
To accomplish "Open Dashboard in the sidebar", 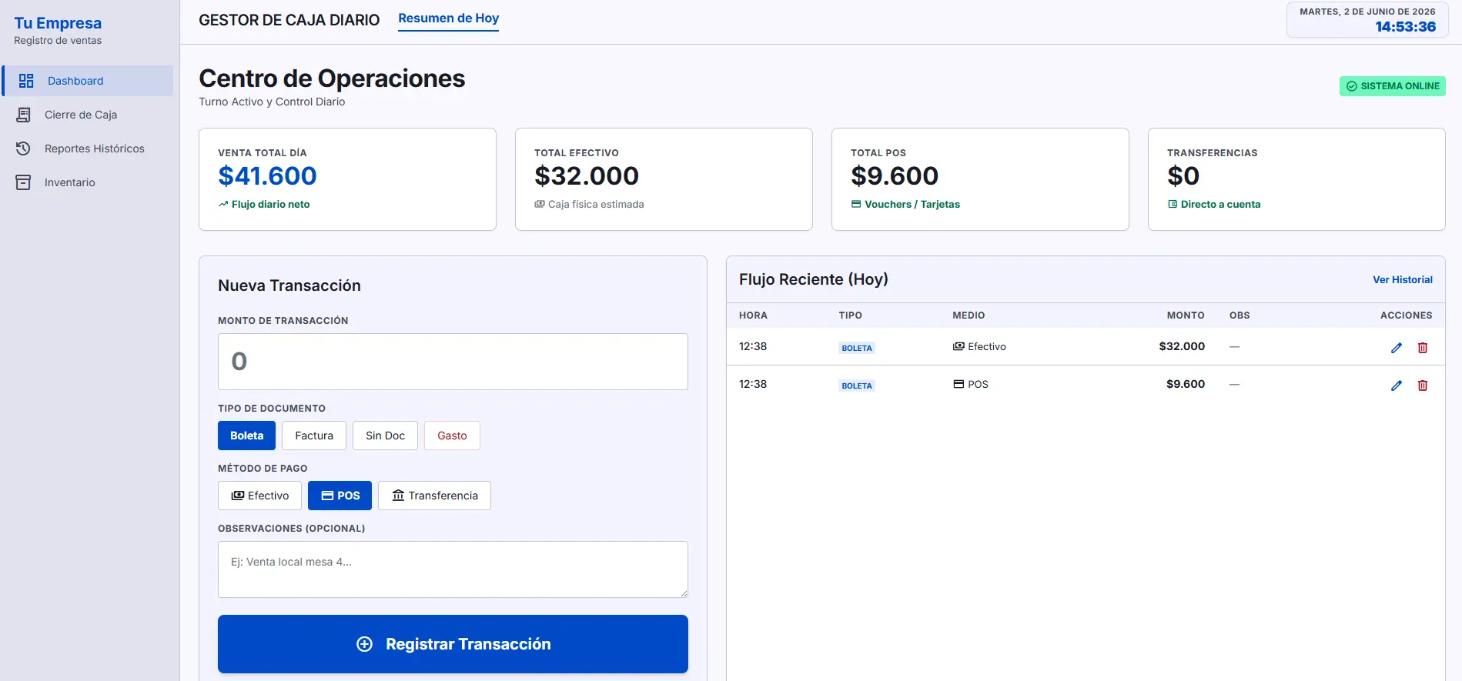I will click(x=88, y=81).
